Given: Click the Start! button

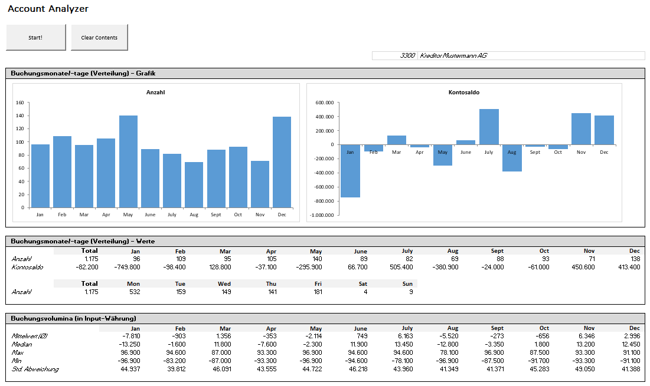Looking at the screenshot, I should tap(35, 37).
